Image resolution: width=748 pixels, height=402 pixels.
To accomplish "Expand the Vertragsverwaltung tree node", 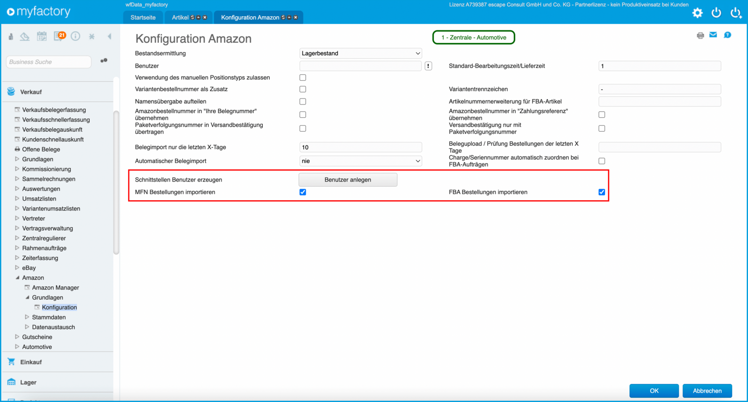I will (17, 228).
